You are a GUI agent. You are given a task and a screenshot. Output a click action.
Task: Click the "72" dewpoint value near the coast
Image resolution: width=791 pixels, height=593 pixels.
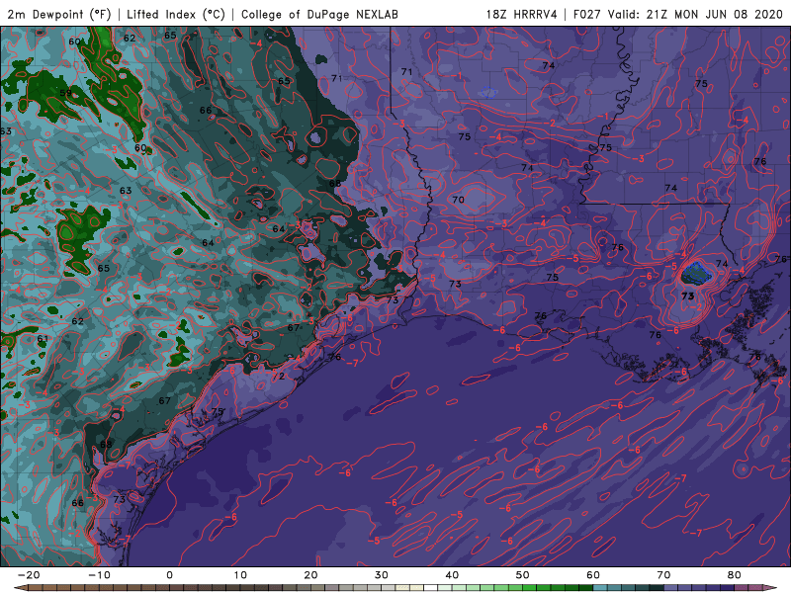tap(279, 377)
